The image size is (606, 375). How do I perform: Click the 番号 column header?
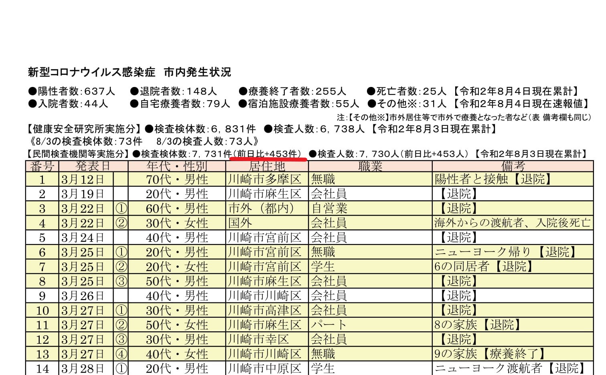[42, 166]
